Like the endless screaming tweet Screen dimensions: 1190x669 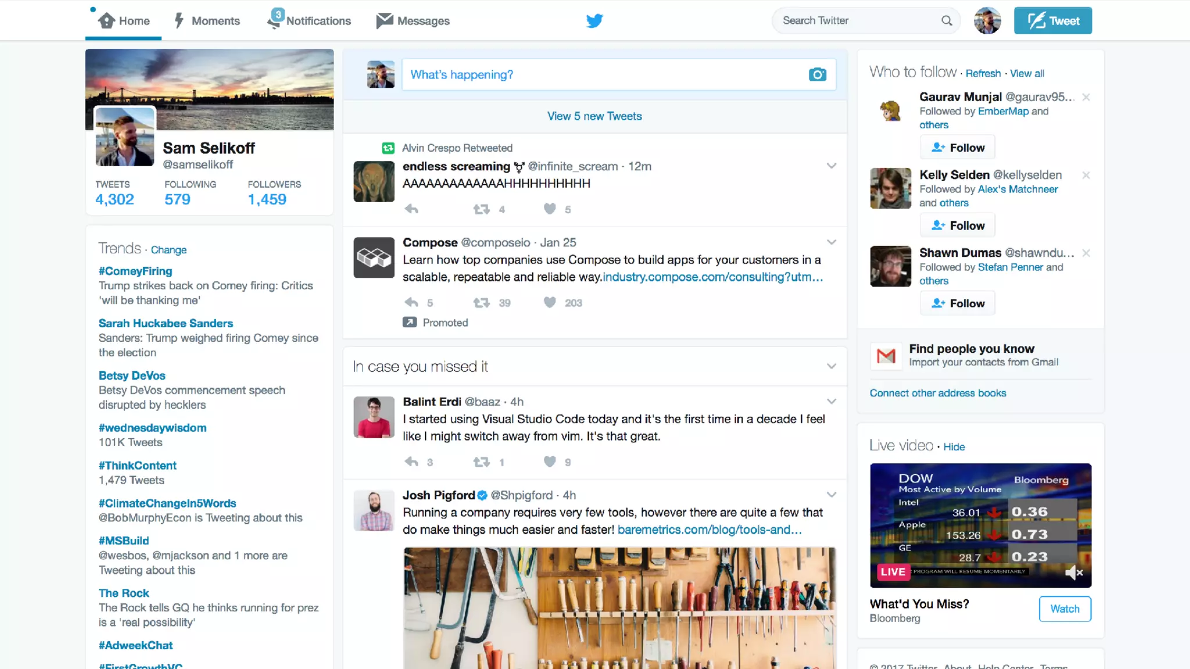coord(550,209)
